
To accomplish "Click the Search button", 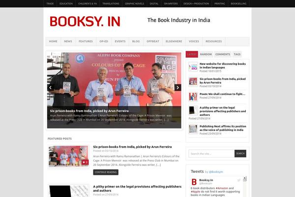I will click(240, 154).
